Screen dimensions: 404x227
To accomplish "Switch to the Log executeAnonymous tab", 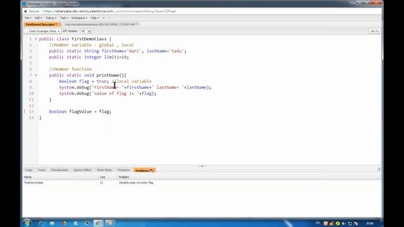I will point(100,25).
